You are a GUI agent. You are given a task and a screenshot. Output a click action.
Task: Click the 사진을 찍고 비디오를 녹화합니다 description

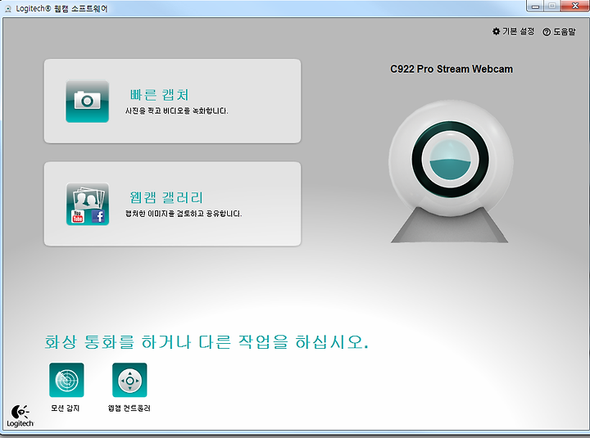tap(176, 111)
